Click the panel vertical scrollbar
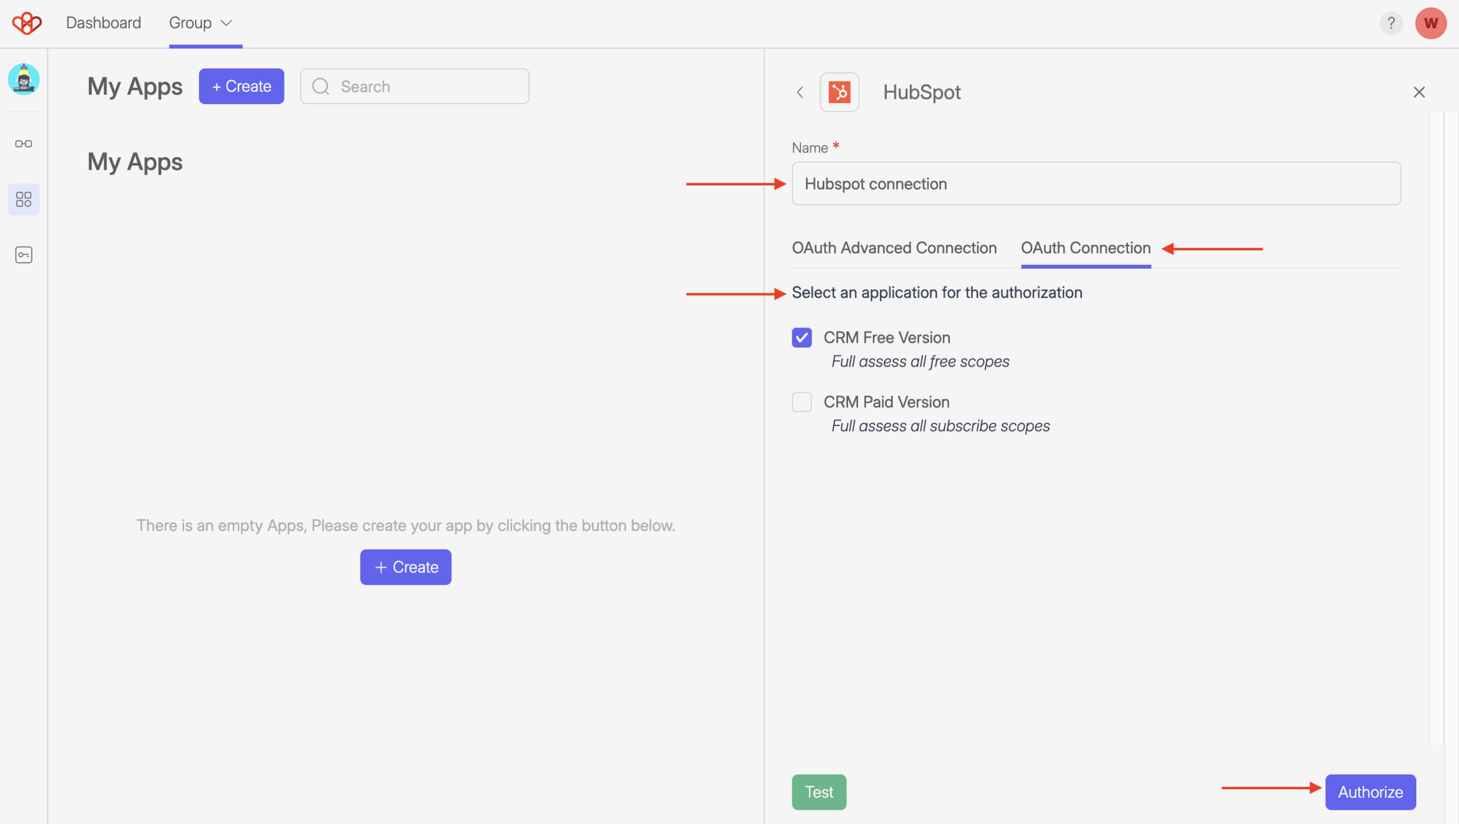 point(1437,427)
